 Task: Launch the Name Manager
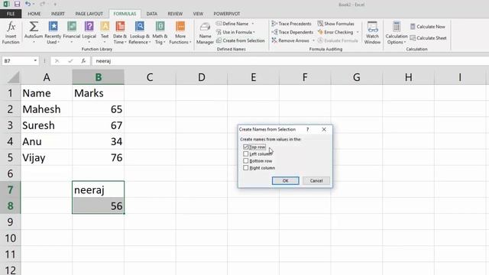coord(205,33)
